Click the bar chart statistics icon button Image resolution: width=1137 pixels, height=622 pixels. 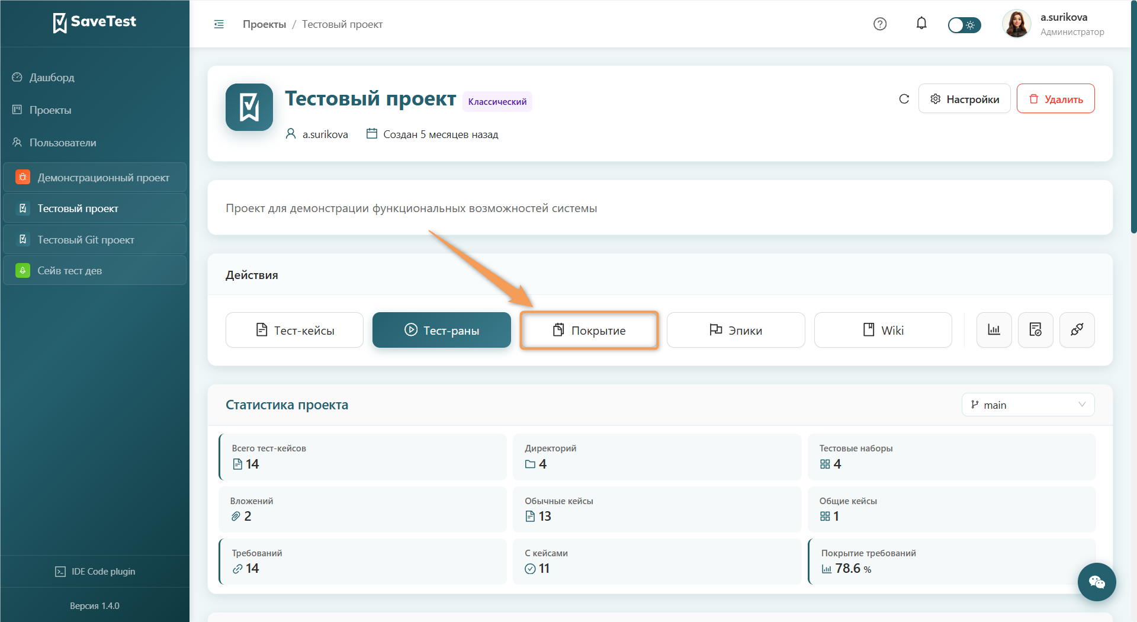(x=994, y=330)
